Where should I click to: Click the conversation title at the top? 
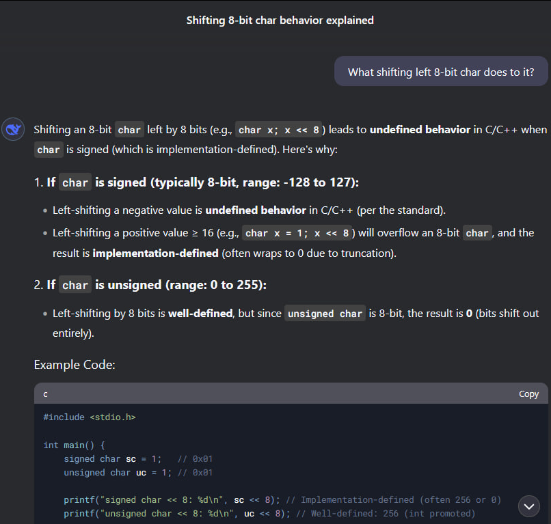(x=280, y=20)
